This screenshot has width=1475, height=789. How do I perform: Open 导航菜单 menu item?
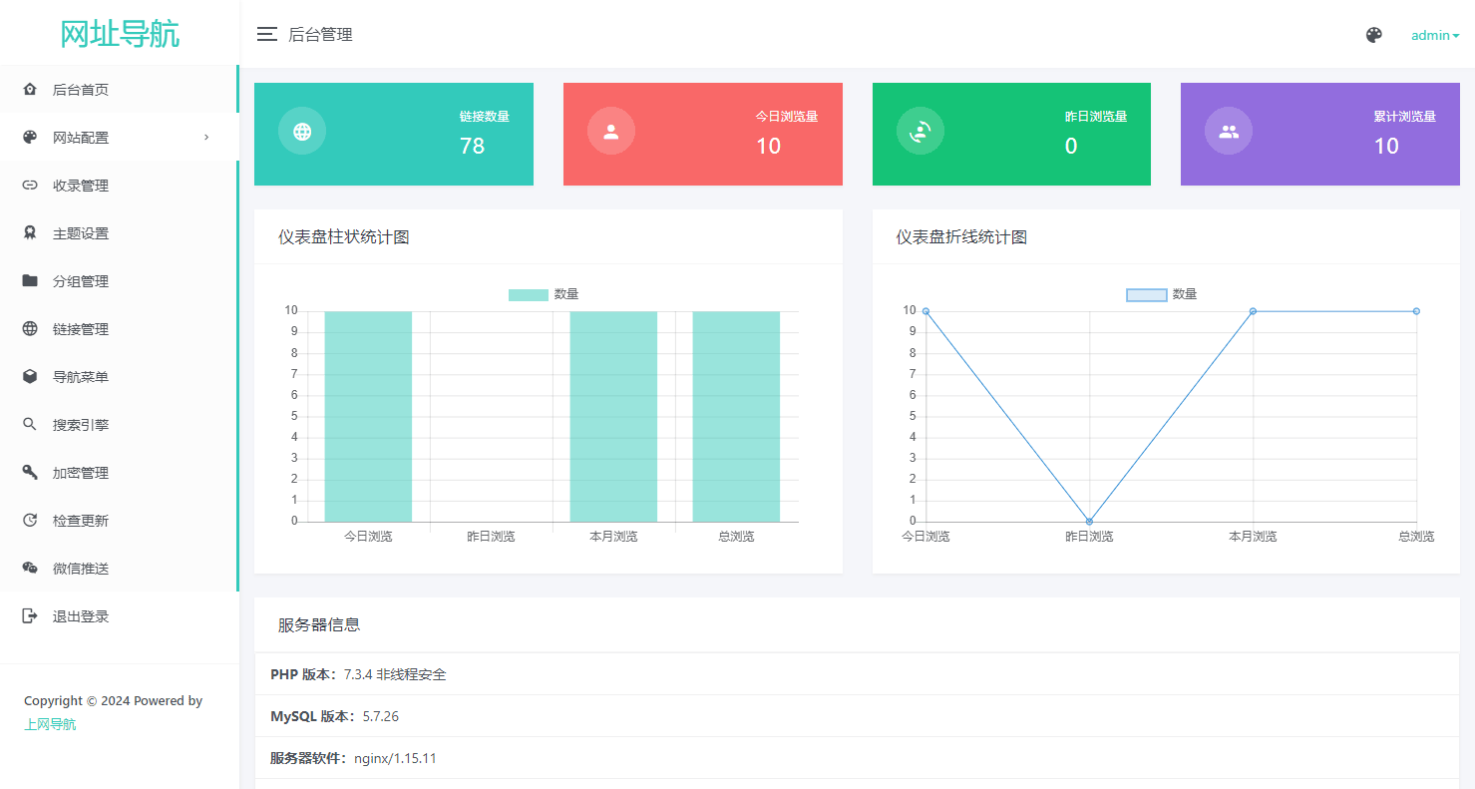(119, 377)
